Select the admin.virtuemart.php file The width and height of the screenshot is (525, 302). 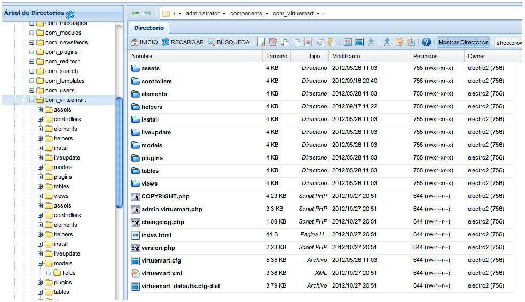click(x=172, y=209)
